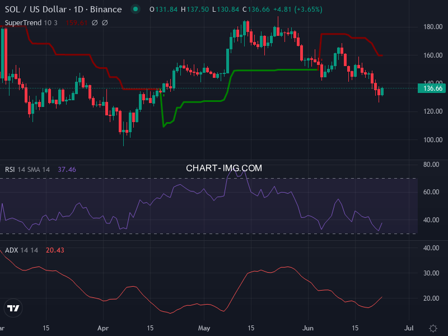Click close price value 136.66
Screen dimensions: 448x336
coord(259,10)
